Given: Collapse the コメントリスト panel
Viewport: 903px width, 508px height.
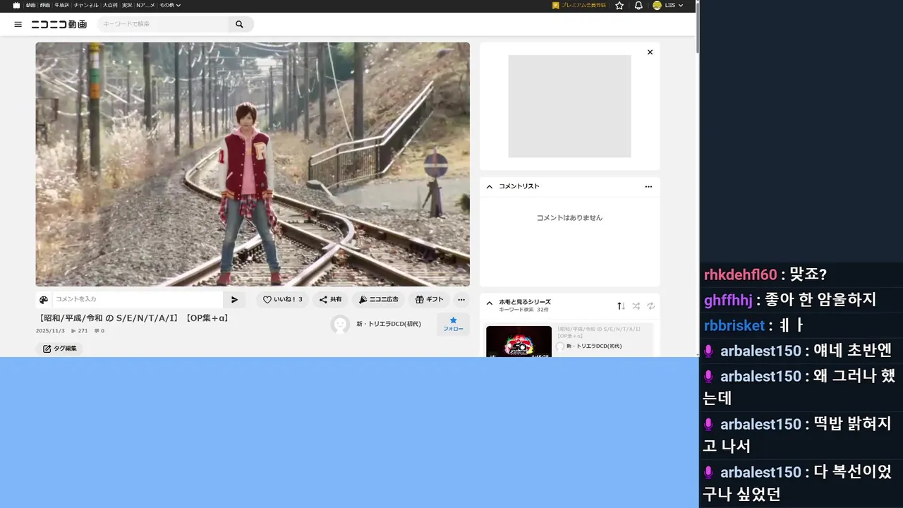Looking at the screenshot, I should [490, 186].
